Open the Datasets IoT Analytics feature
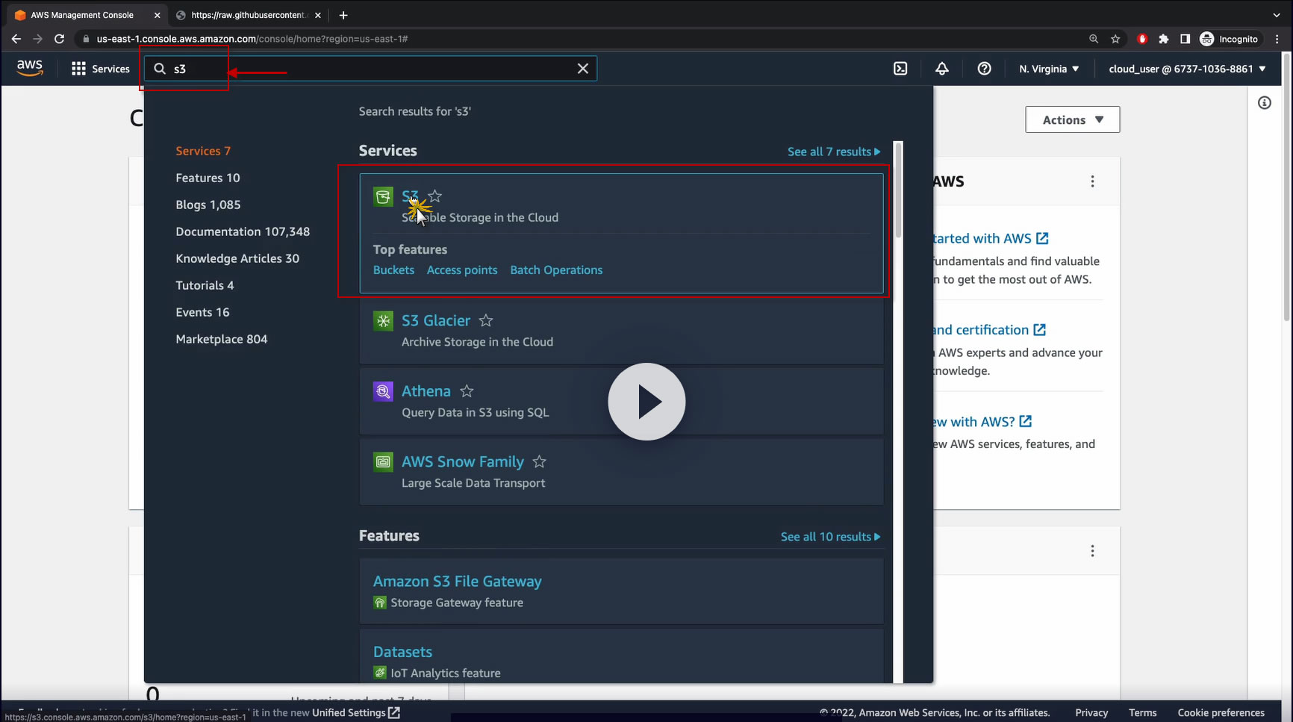Screen dimensions: 1293x722 point(402,652)
